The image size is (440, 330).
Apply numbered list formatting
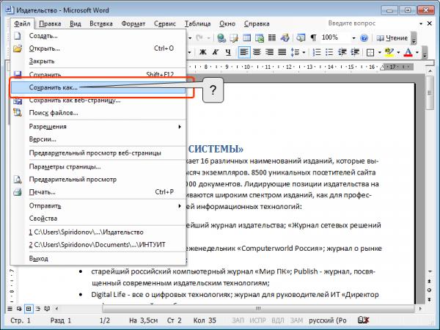coord(317,53)
